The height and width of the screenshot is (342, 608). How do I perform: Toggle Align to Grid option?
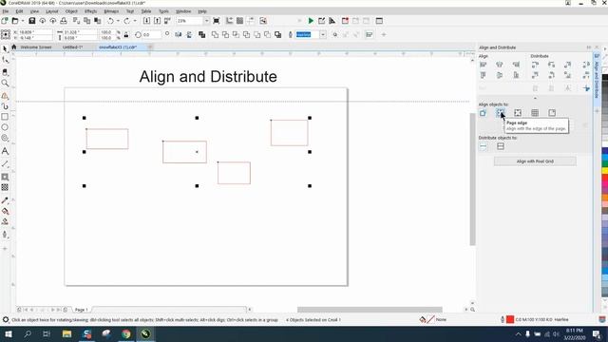point(535,113)
